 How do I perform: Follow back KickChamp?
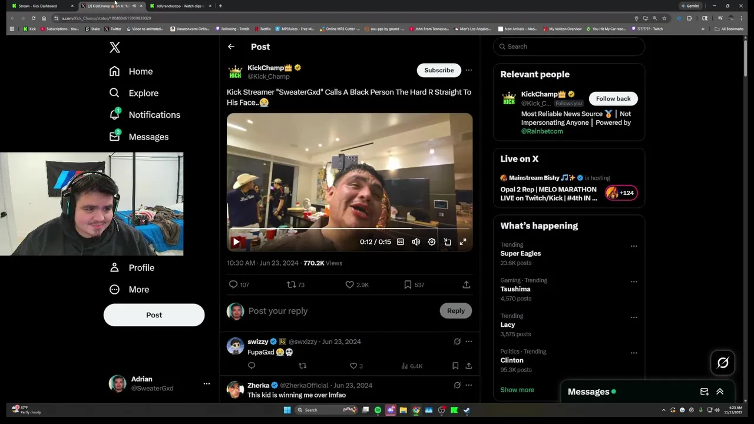click(613, 99)
